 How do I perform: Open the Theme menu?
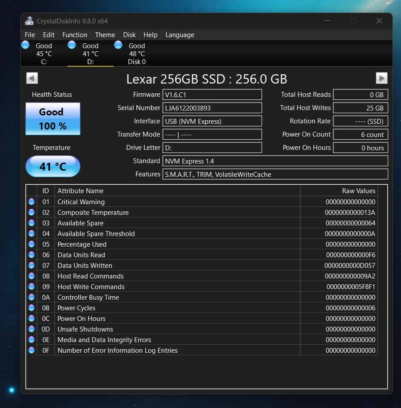105,35
